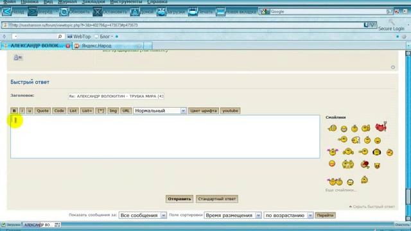The height and width of the screenshot is (231, 411).
Task: Go back with the Назад toolbar icon
Action: coord(7,12)
